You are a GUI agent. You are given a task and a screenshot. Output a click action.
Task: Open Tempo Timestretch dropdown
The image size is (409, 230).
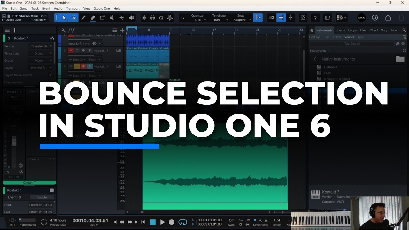[x=41, y=46]
